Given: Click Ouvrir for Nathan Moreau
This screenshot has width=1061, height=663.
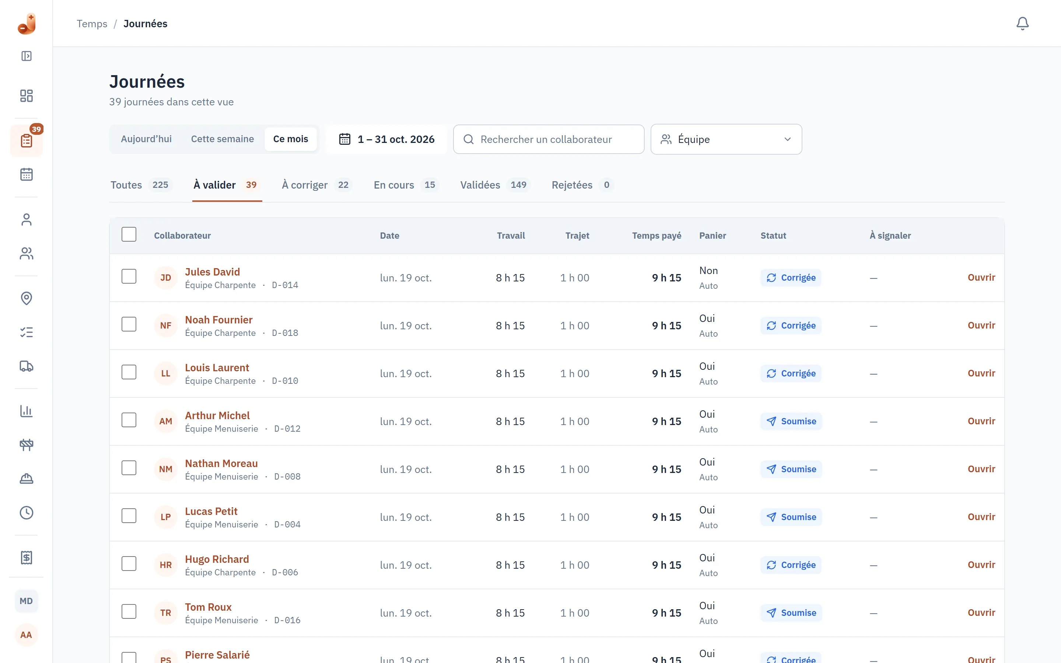Looking at the screenshot, I should click(981, 469).
